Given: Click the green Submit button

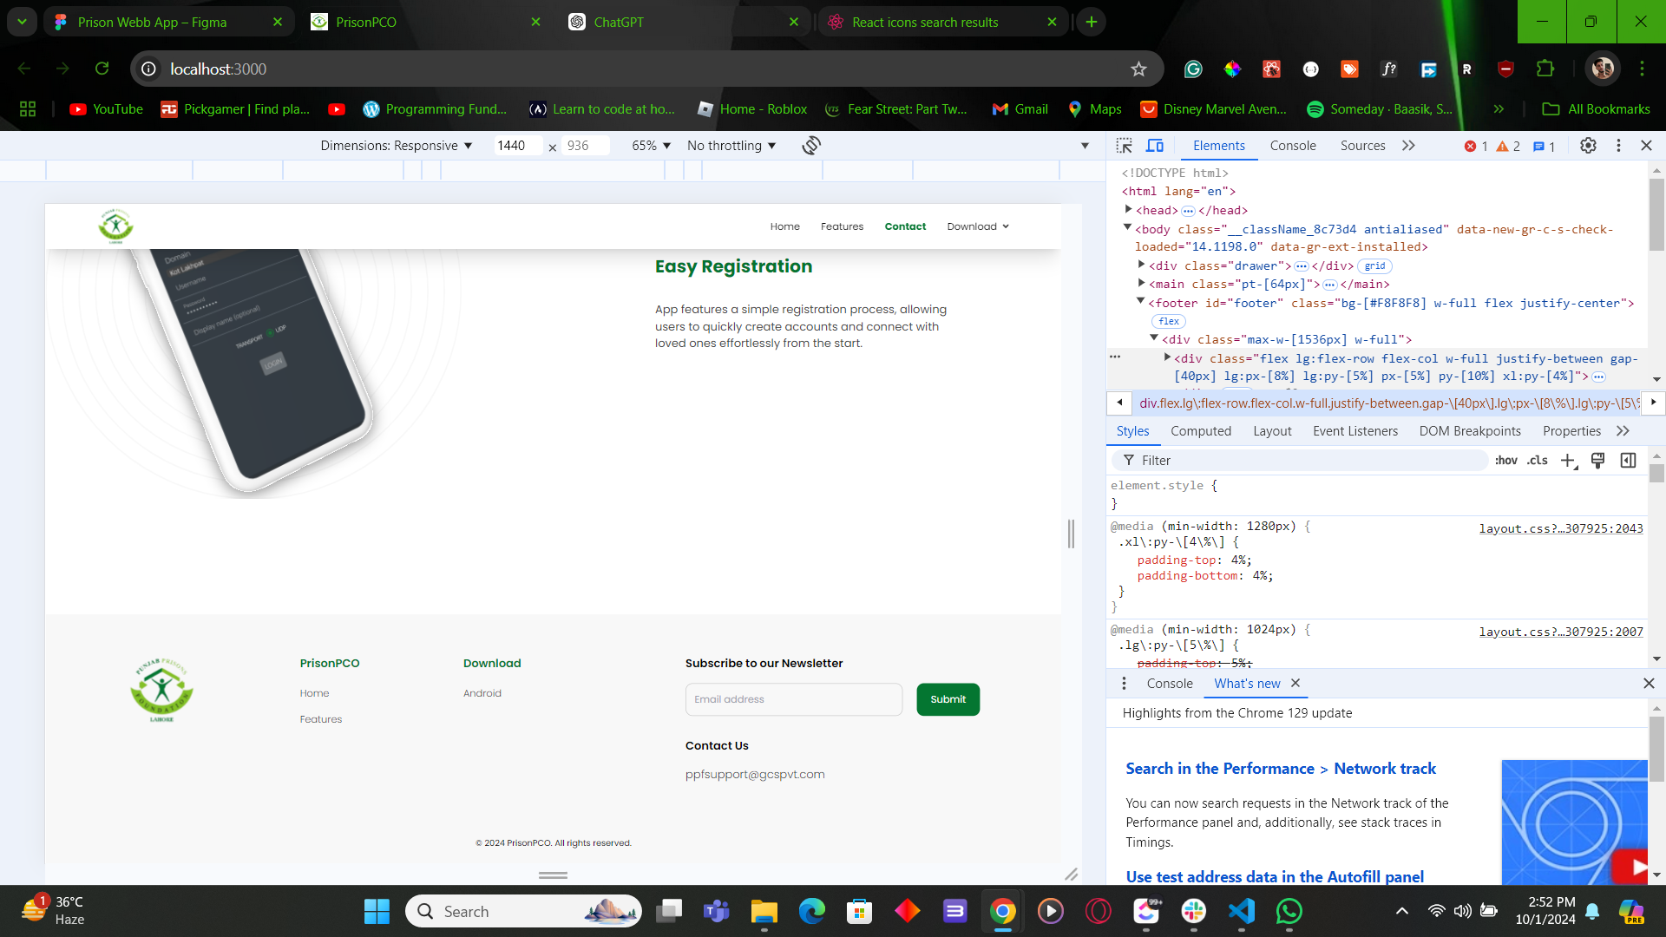Looking at the screenshot, I should [x=948, y=699].
